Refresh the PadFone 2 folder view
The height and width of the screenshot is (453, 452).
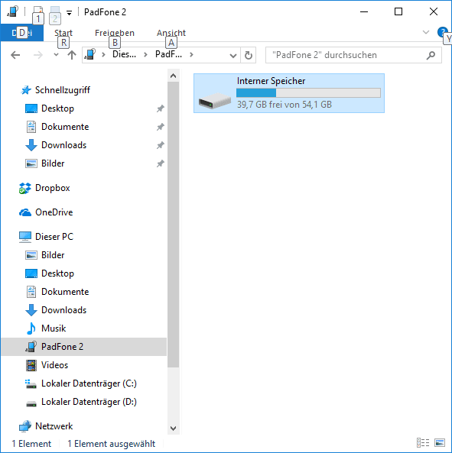[x=249, y=55]
